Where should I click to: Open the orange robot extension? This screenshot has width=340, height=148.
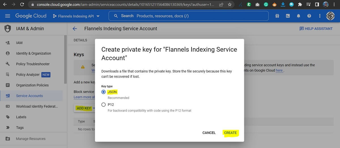pyautogui.click(x=274, y=5)
